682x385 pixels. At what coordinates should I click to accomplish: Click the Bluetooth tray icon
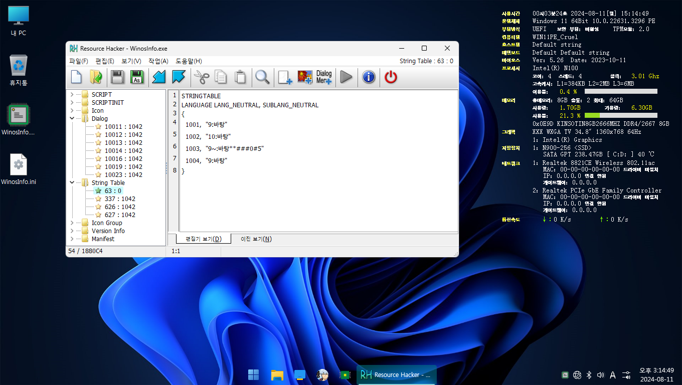589,374
